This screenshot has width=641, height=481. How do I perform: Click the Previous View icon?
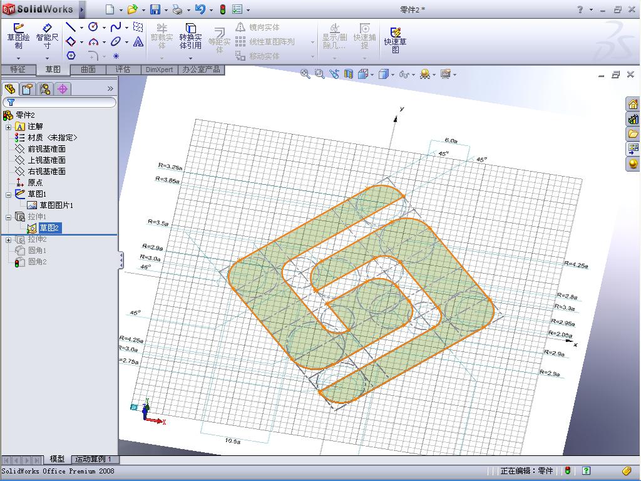click(334, 74)
